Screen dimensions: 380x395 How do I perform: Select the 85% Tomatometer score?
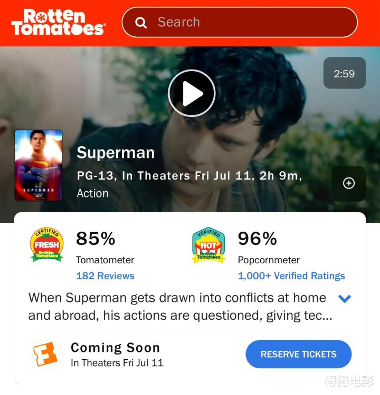pos(96,239)
